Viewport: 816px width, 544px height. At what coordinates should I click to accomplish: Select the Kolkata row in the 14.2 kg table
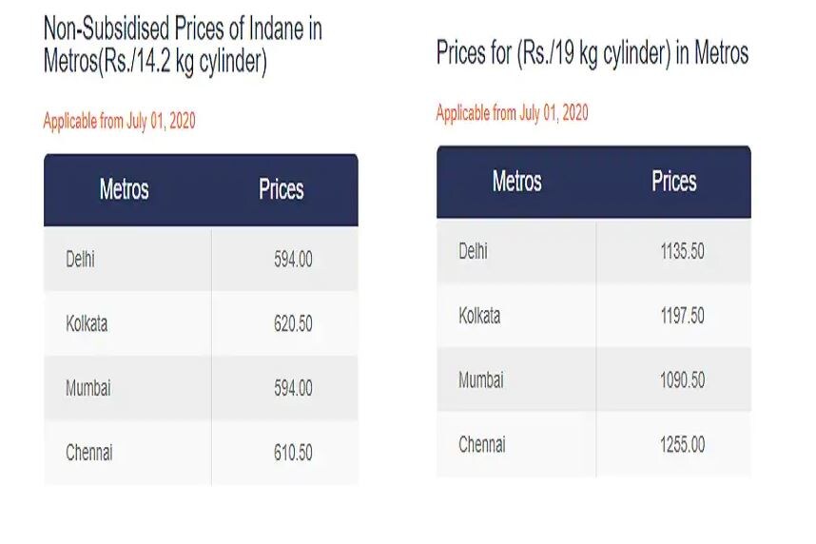[x=201, y=323]
